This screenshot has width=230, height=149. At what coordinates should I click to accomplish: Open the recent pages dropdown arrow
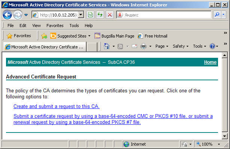point(26,15)
